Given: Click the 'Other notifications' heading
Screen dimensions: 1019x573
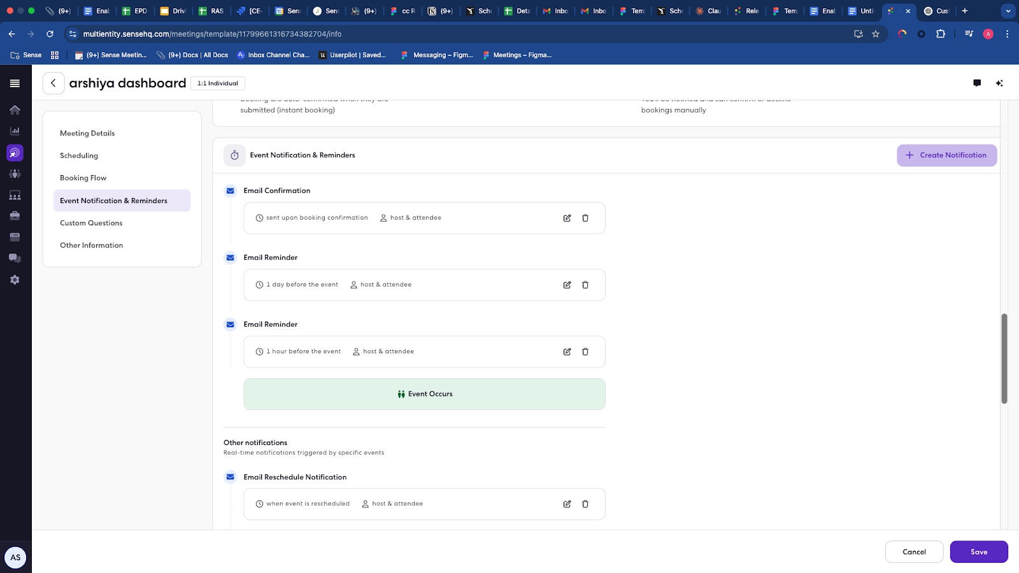Looking at the screenshot, I should tap(255, 442).
